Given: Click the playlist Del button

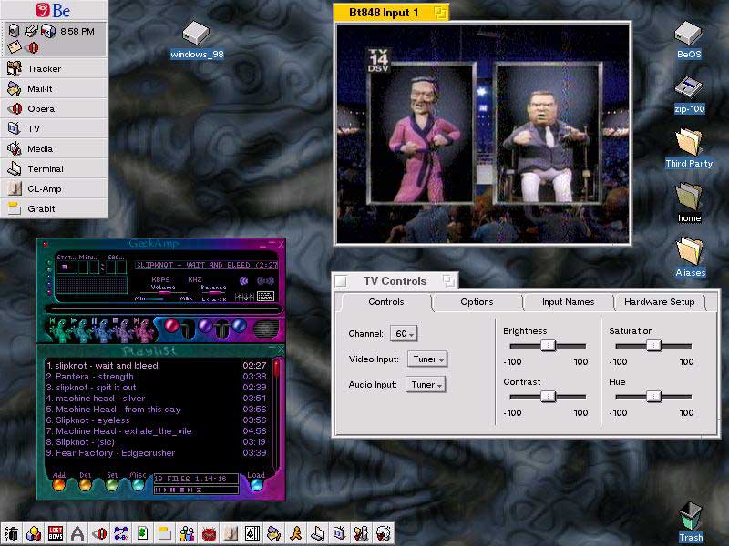Looking at the screenshot, I should [85, 484].
